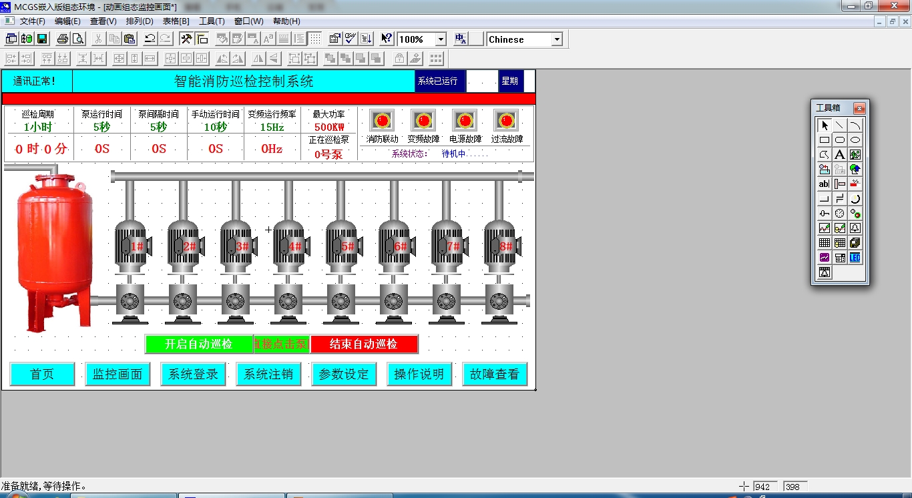Select the straight line tool in toolbox

(x=840, y=126)
